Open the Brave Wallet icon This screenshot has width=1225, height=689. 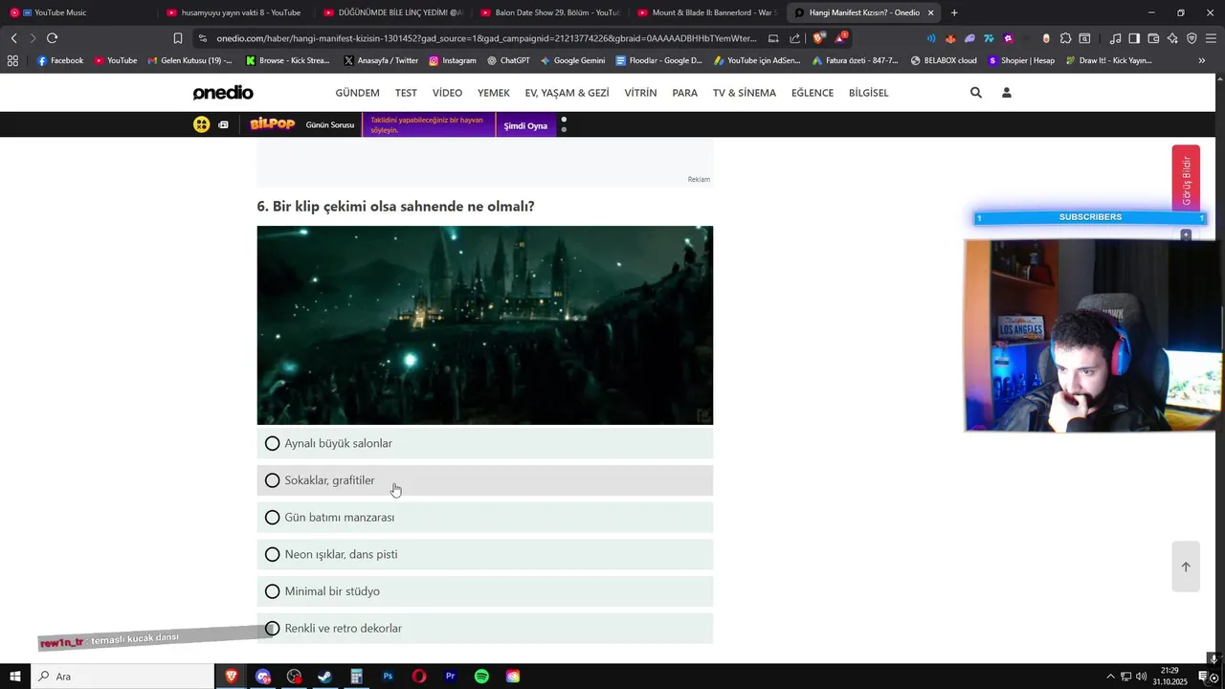point(1153,38)
